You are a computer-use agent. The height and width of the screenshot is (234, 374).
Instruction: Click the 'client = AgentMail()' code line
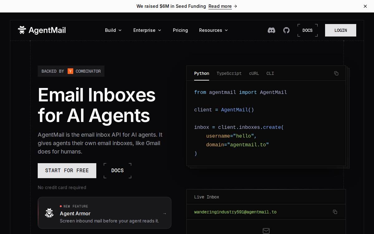point(224,110)
